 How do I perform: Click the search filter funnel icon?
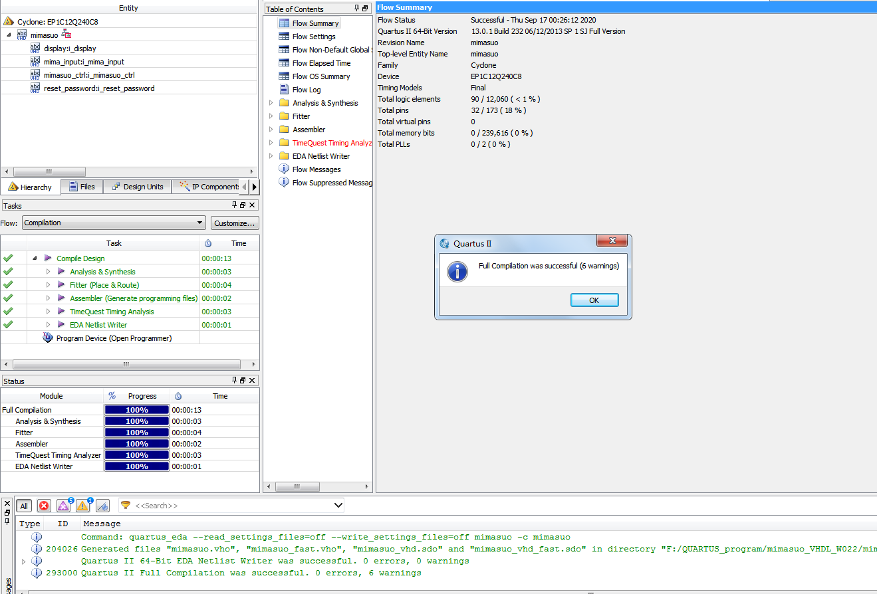(126, 505)
